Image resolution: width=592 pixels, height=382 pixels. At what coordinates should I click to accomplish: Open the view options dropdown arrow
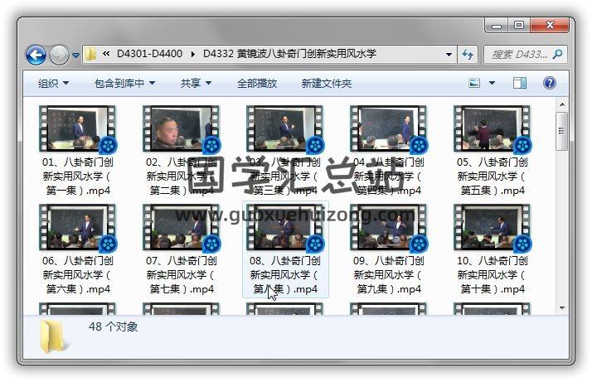[x=492, y=83]
